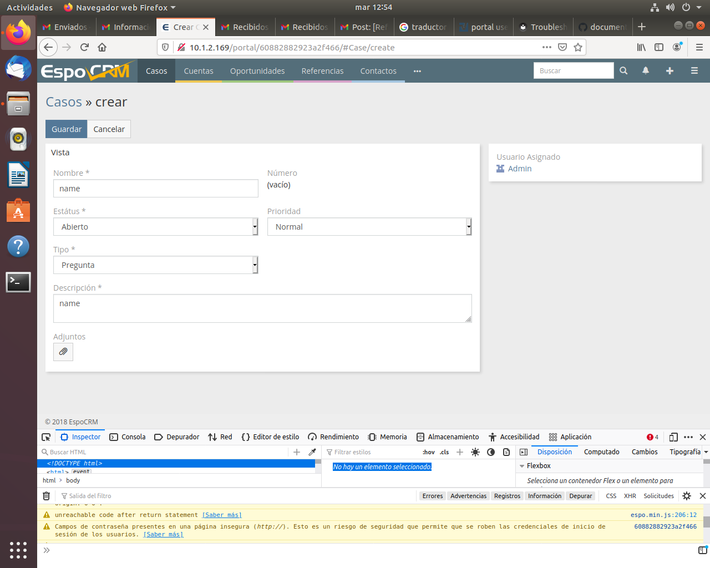
Task: Toggle the light color scheme simulation icon
Action: [x=475, y=452]
